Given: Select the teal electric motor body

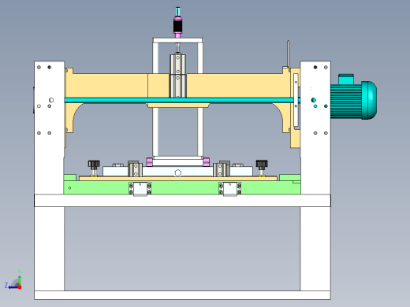Looking at the screenshot, I should pyautogui.click(x=353, y=100).
